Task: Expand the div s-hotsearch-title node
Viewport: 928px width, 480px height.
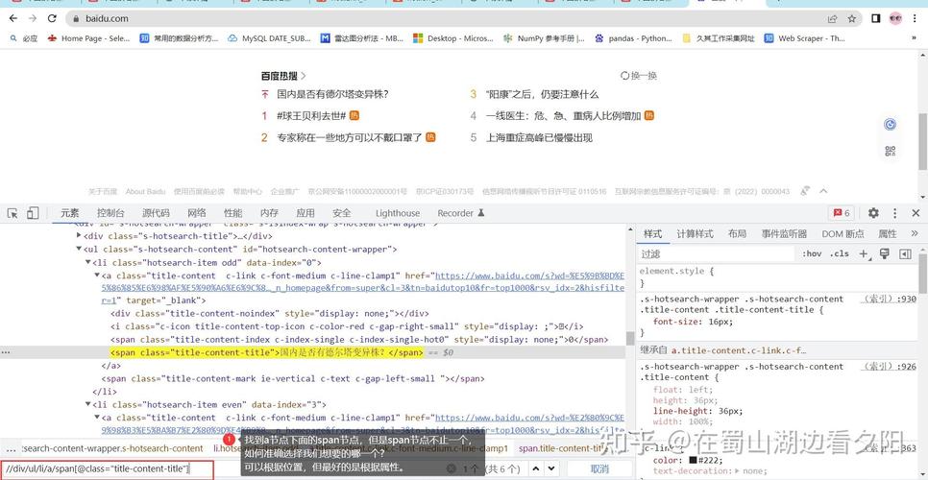Action: tap(80, 236)
